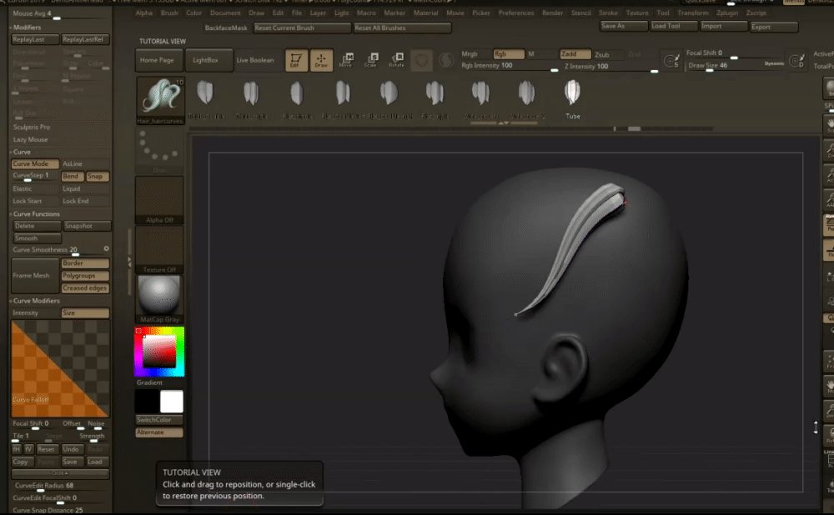The height and width of the screenshot is (515, 834).
Task: Click the Home Page button
Action: (159, 60)
